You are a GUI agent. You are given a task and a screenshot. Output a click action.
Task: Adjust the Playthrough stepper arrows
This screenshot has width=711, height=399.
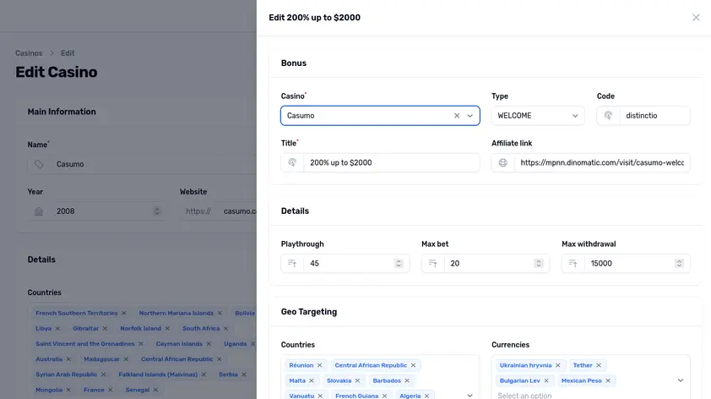(399, 263)
